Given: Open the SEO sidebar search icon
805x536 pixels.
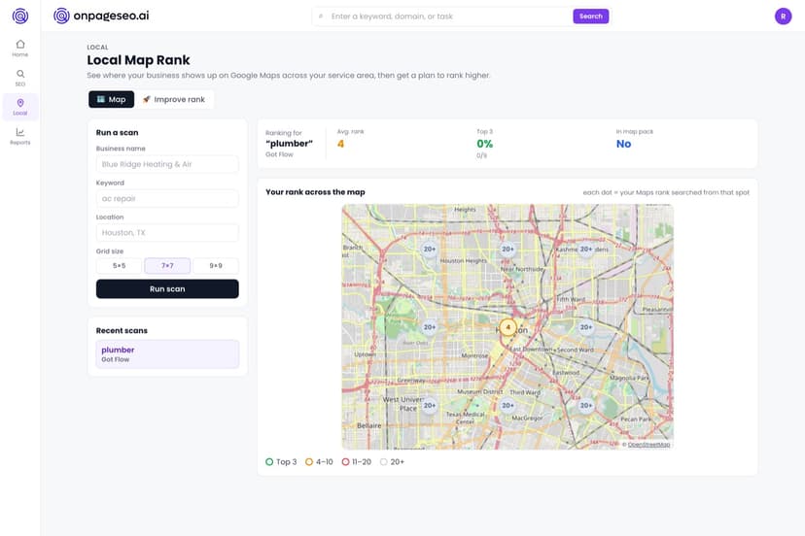Looking at the screenshot, I should pyautogui.click(x=20, y=78).
